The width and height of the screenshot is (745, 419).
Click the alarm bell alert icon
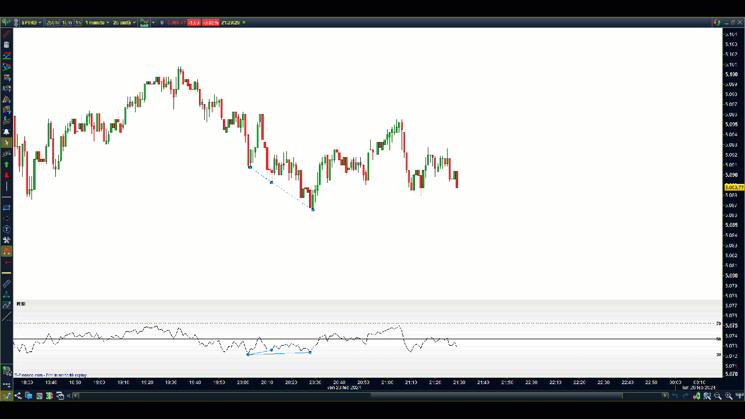6,132
